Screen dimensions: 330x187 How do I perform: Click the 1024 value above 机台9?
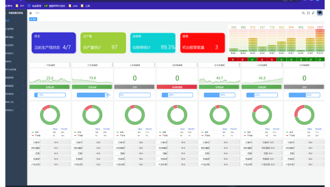click(311, 27)
